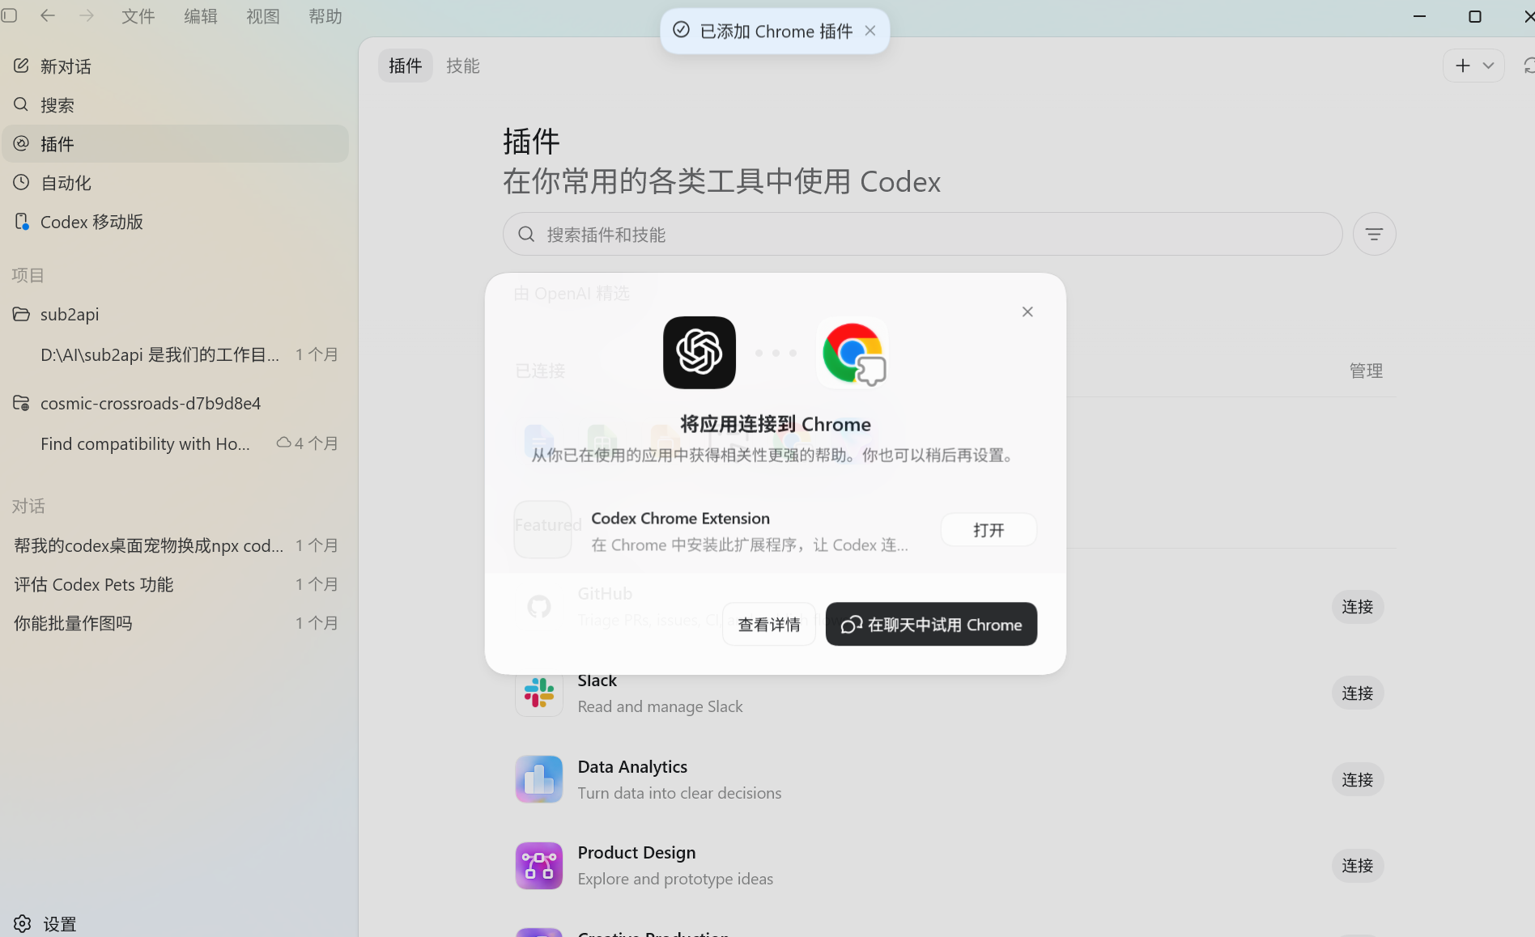The width and height of the screenshot is (1535, 937).
Task: Open 搜索 in the sidebar
Action: (x=175, y=105)
